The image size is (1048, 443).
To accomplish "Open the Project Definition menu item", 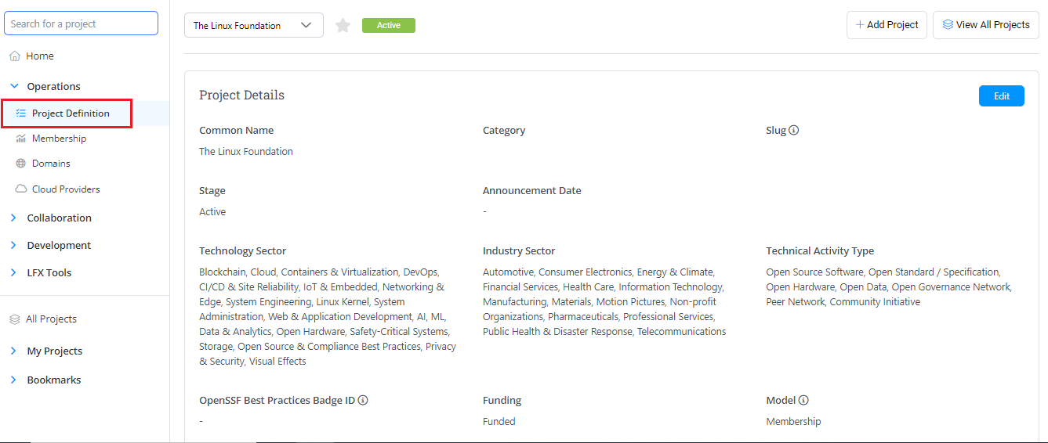I will 71,113.
